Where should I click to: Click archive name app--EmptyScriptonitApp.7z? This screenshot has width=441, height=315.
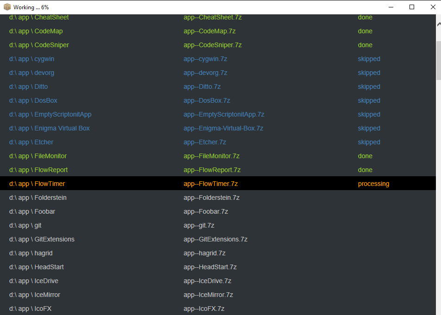click(x=224, y=115)
